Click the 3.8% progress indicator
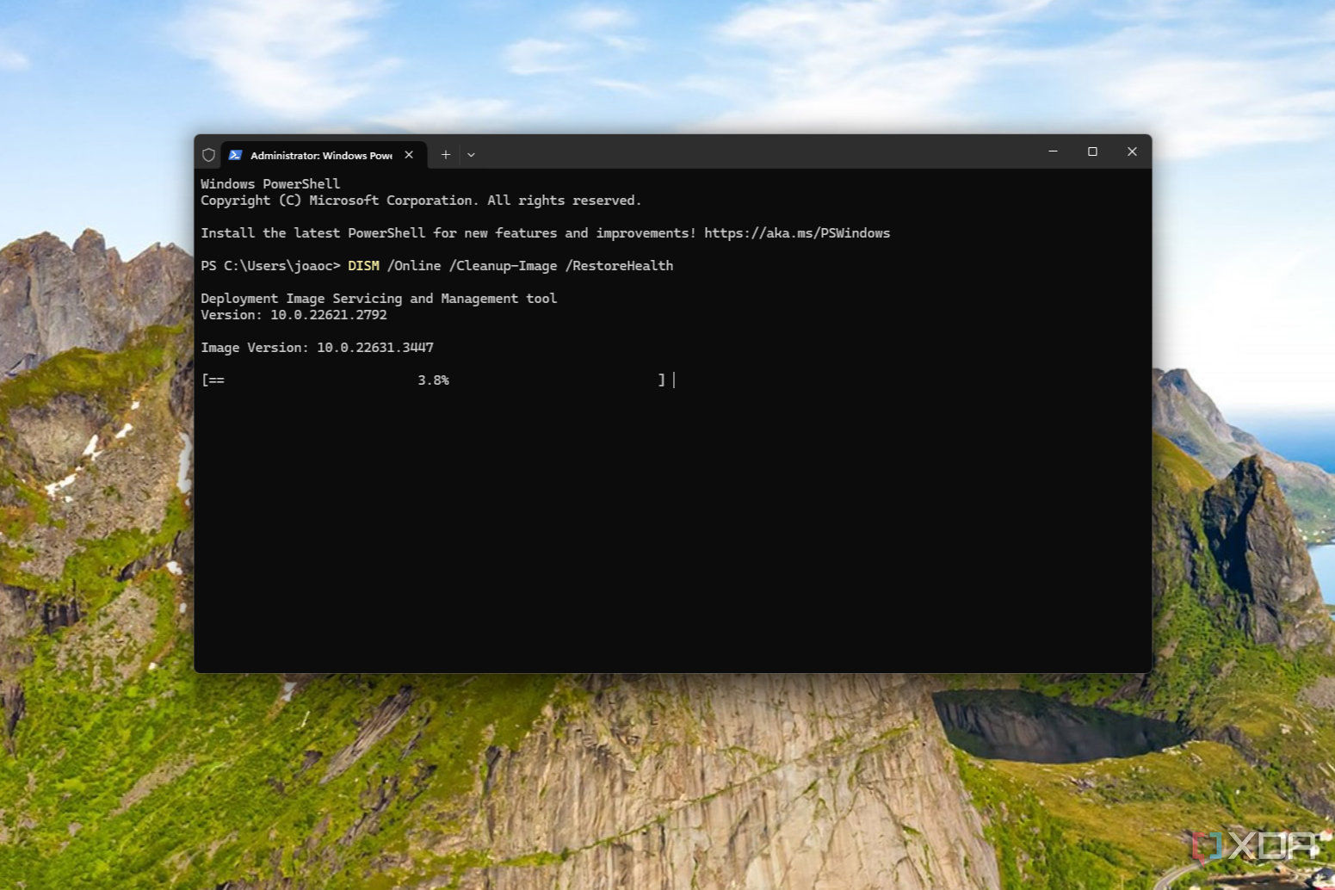This screenshot has height=890, width=1335. coord(433,380)
